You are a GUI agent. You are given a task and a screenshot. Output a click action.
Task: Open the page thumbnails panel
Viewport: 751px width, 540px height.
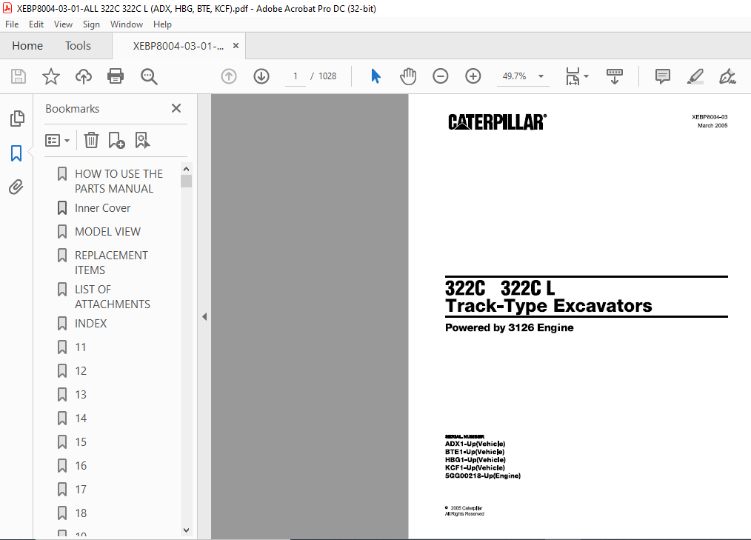[x=17, y=119]
